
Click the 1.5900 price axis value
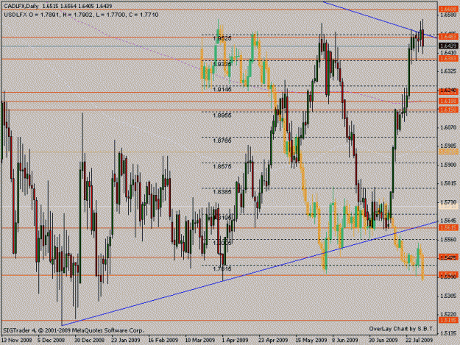[448, 165]
